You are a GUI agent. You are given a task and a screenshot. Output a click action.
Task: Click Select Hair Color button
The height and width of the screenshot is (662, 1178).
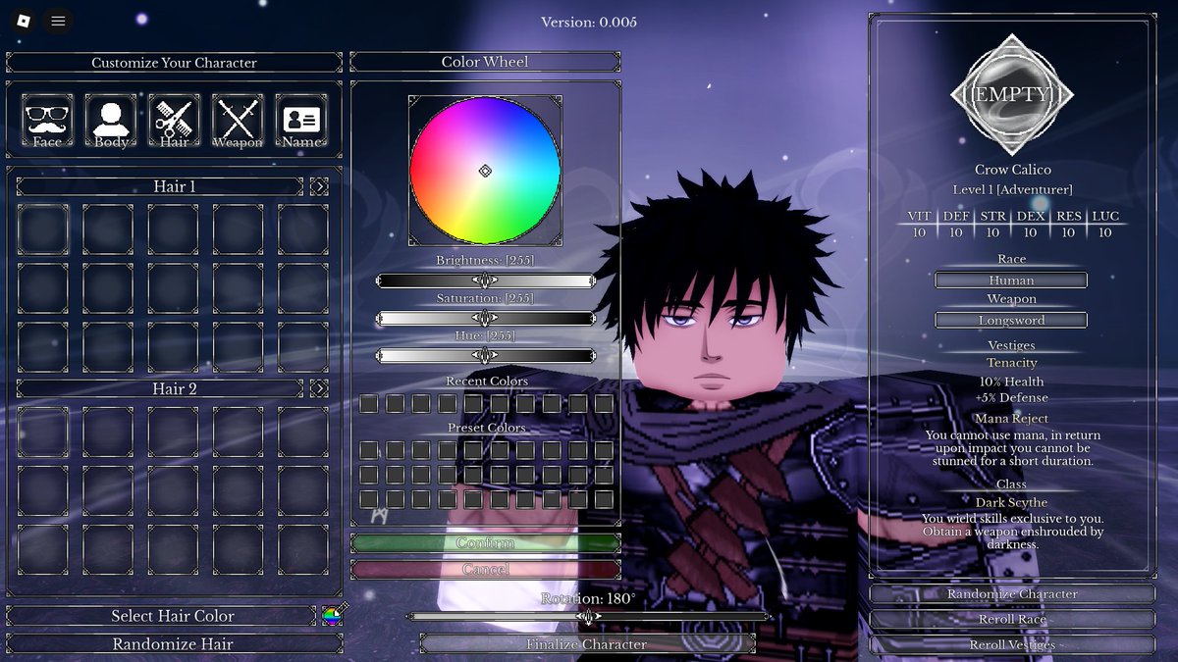tap(161, 616)
